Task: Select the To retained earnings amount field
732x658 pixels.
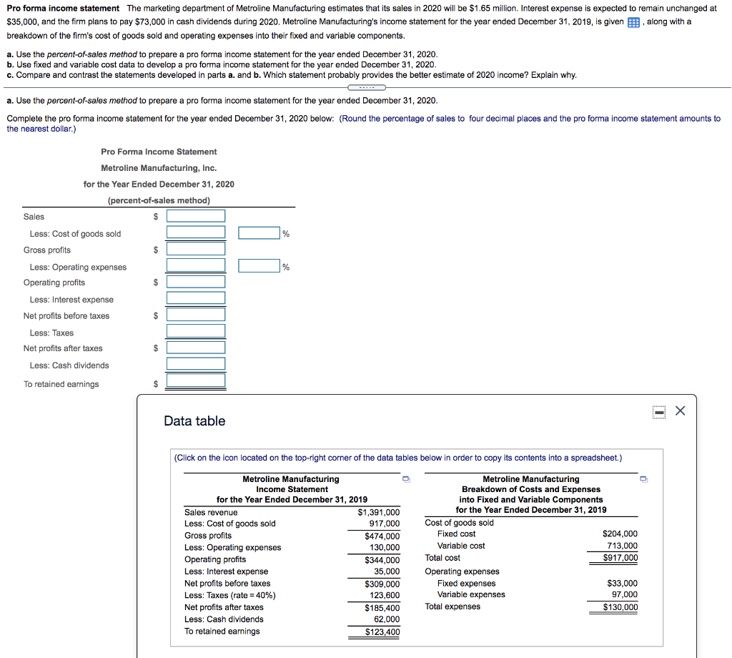Action: (196, 380)
